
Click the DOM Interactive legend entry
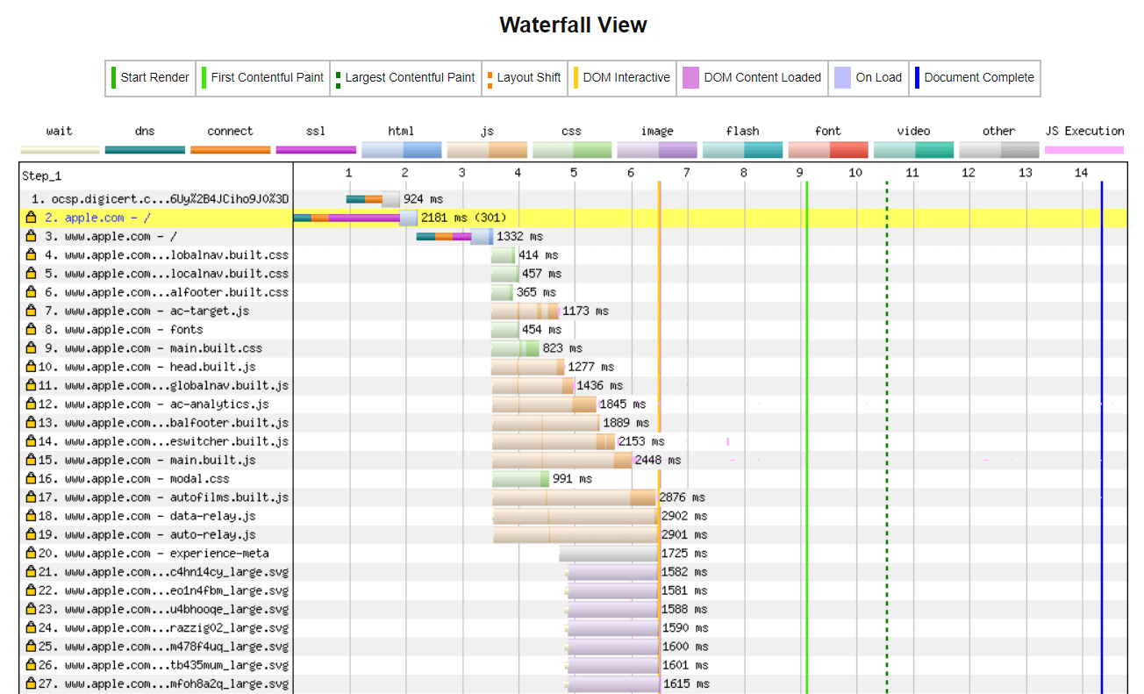click(x=622, y=77)
